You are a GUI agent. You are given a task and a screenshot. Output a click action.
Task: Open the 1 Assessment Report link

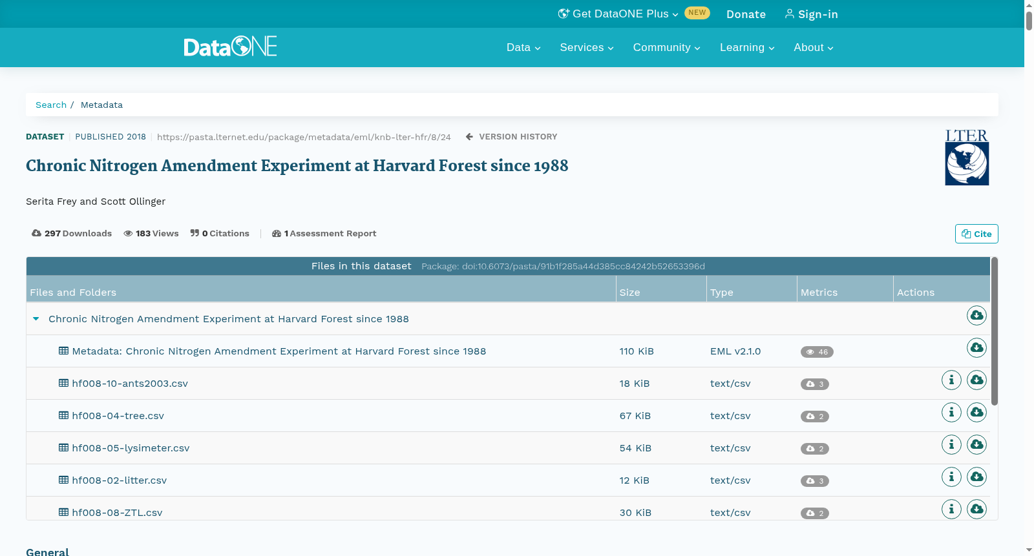(x=324, y=234)
